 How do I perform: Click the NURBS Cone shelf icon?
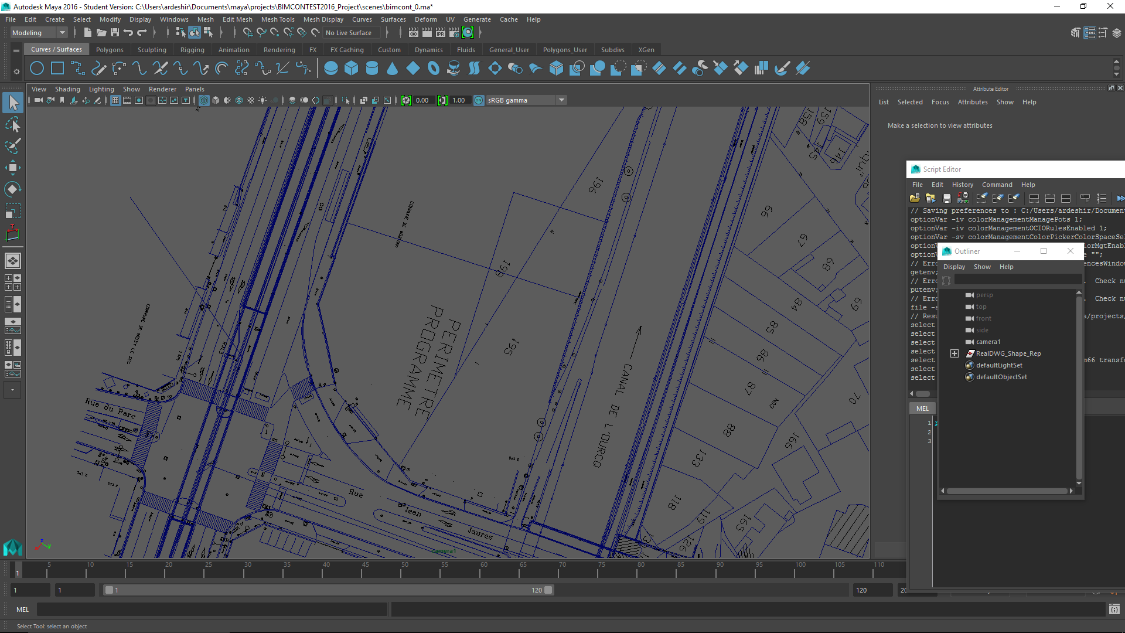pyautogui.click(x=393, y=69)
